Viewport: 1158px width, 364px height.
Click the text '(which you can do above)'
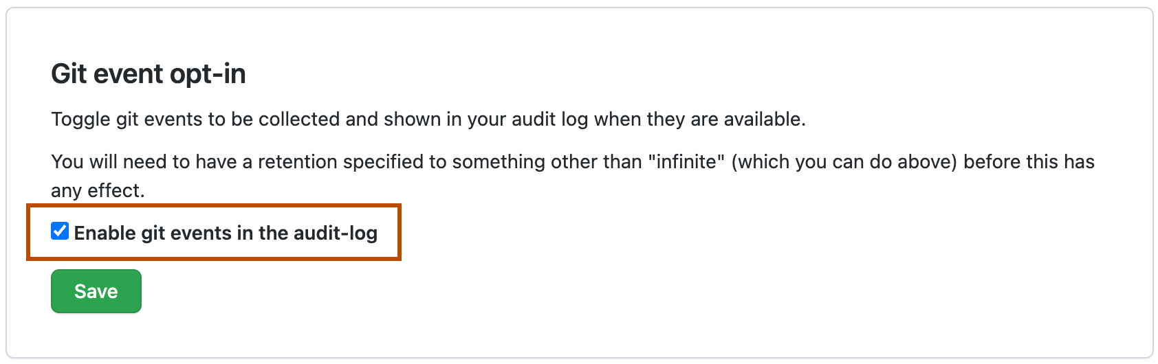pyautogui.click(x=844, y=162)
